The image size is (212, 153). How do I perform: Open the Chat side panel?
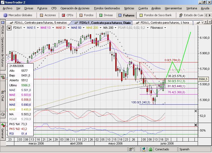(3, 96)
